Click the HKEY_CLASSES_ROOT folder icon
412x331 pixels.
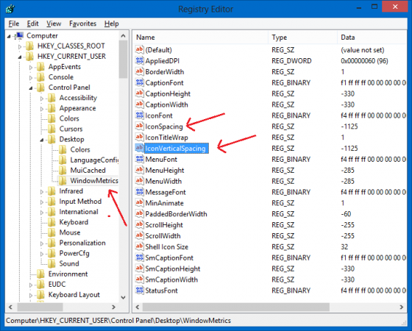[29, 46]
